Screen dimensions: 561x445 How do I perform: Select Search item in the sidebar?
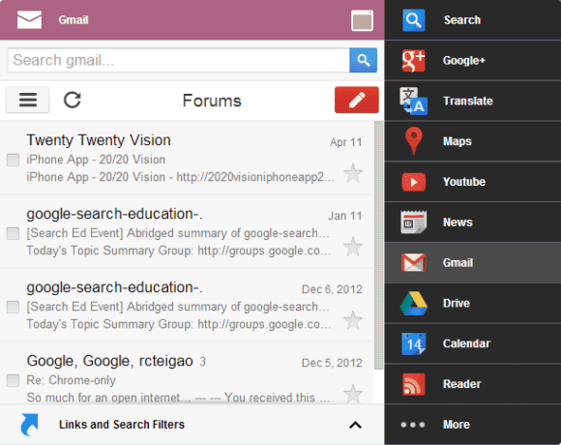click(x=473, y=20)
